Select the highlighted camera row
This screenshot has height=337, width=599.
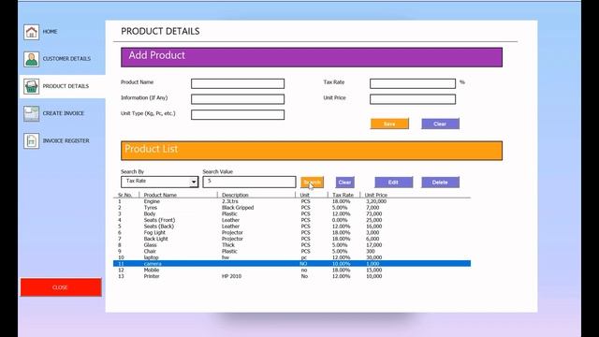click(292, 264)
